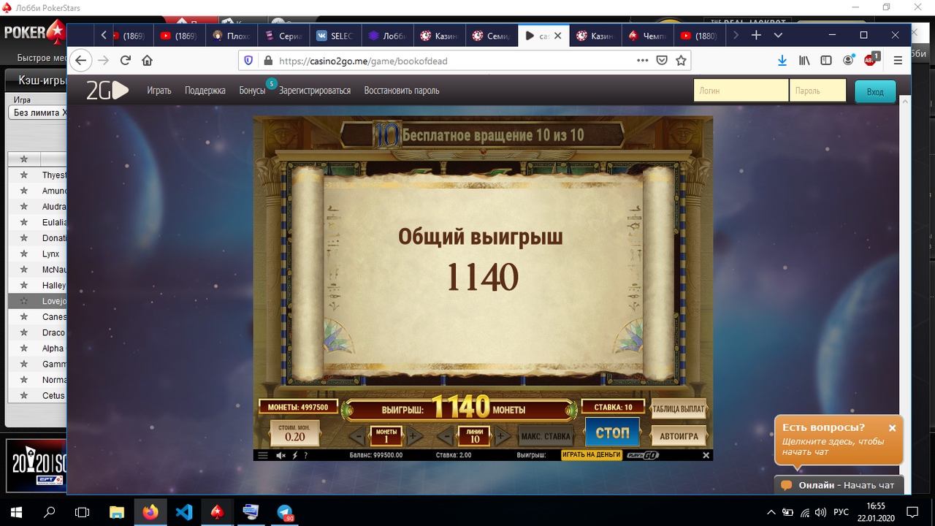Click the blue Стоп button
The width and height of the screenshot is (935, 526).
612,432
